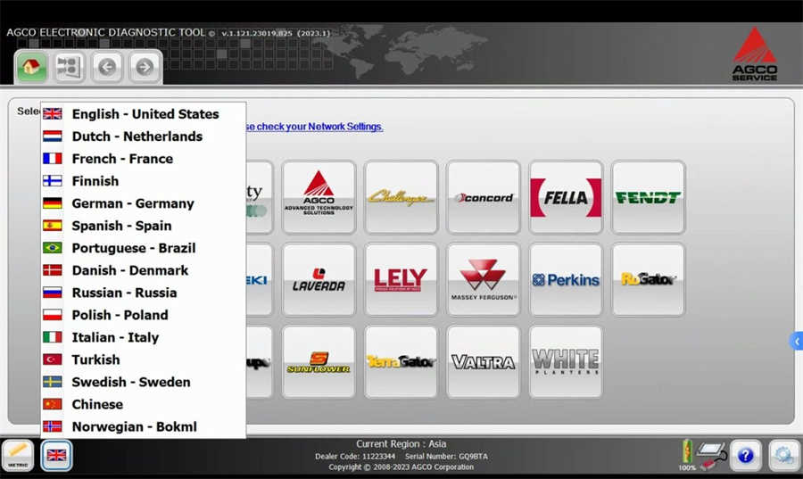The width and height of the screenshot is (803, 479).
Task: Click the Perkins brand button
Action: (565, 279)
